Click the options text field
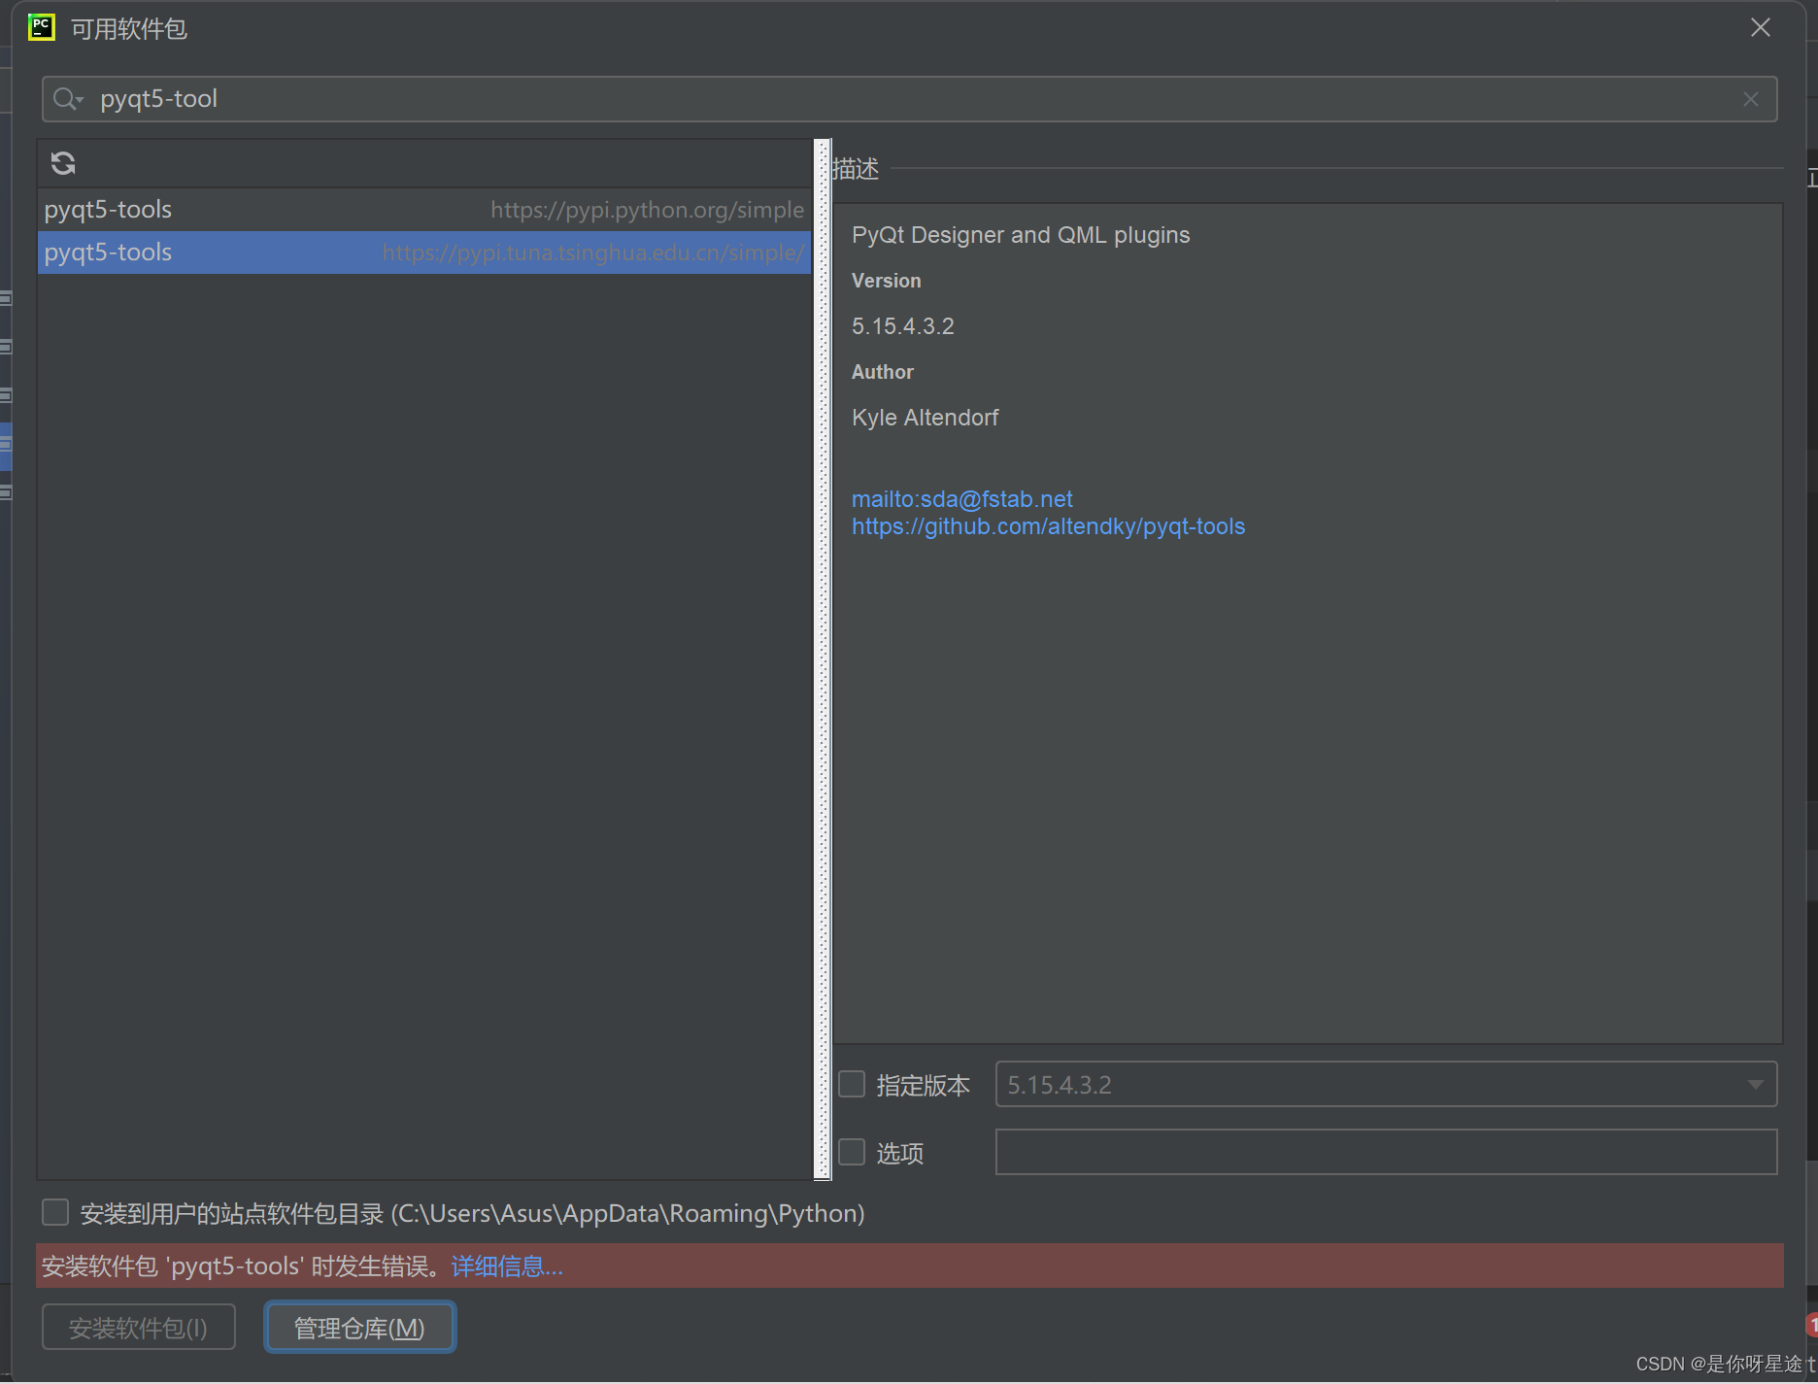 tap(1386, 1152)
